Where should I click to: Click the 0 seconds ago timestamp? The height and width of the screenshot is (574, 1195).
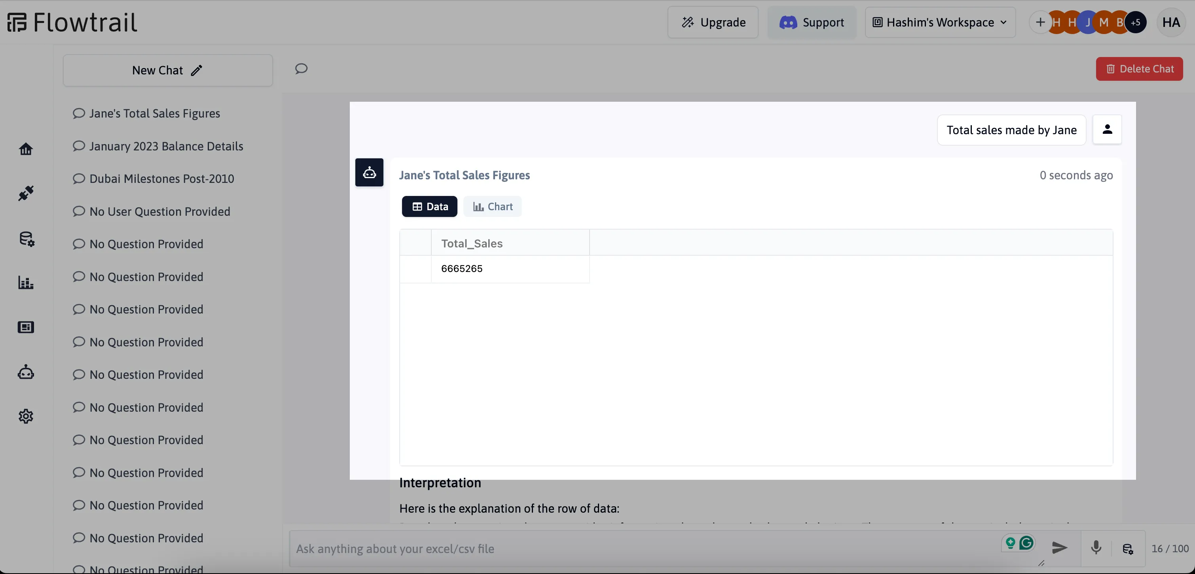tap(1076, 175)
